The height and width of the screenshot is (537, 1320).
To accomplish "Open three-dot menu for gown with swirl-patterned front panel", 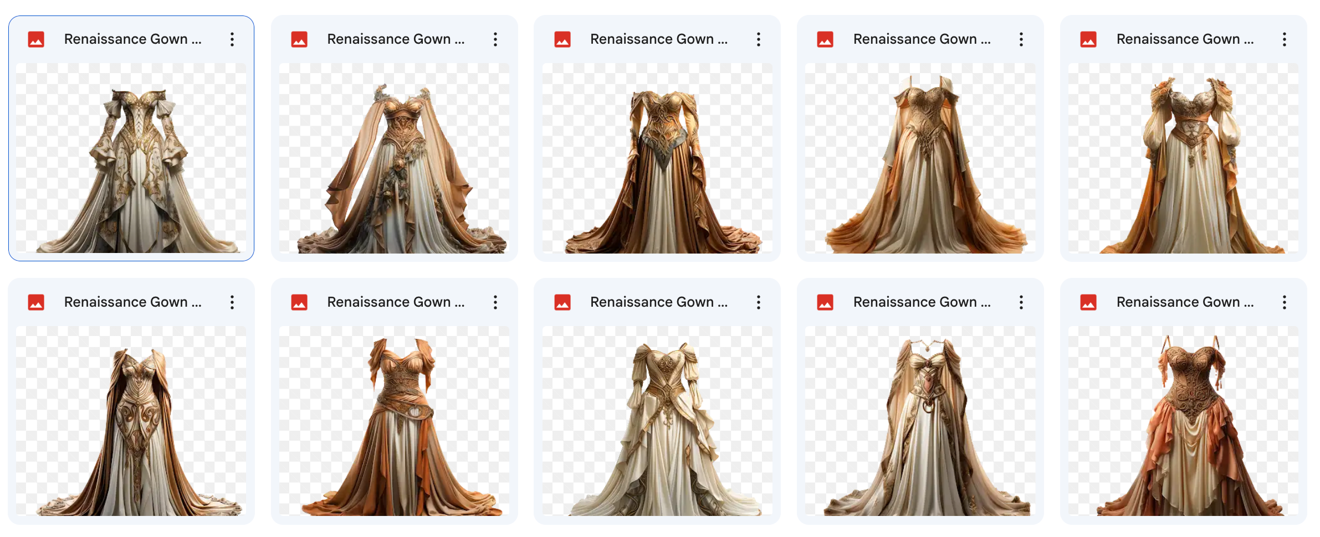I will point(232,302).
